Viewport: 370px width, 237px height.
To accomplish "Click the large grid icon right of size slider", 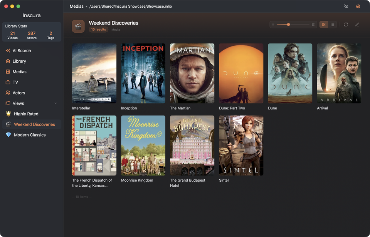I will pos(313,25).
